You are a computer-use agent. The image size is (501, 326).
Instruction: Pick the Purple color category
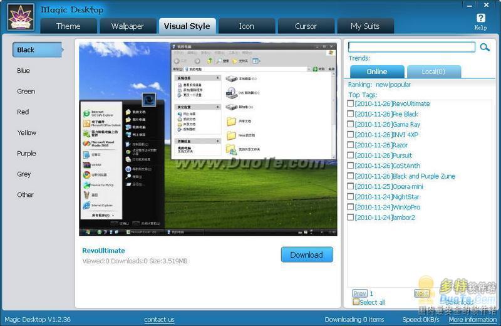26,153
